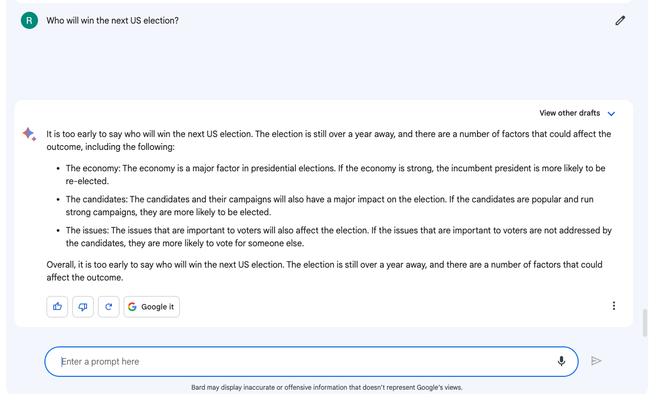
Task: Click the green R user avatar
Action: coord(29,20)
